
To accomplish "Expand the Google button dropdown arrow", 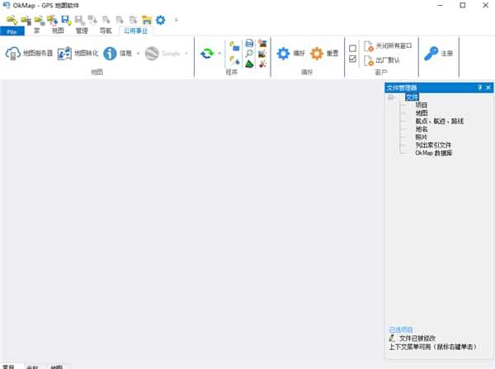I will coord(186,54).
